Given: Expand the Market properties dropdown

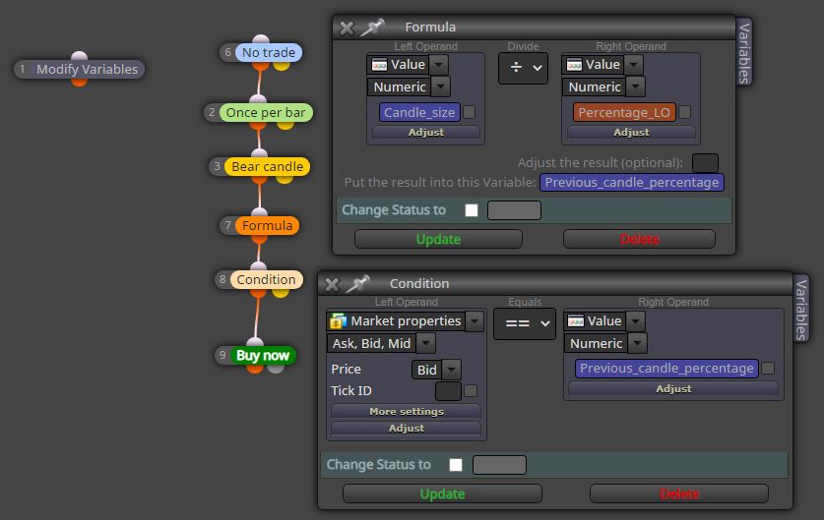Looking at the screenshot, I should coord(475,321).
